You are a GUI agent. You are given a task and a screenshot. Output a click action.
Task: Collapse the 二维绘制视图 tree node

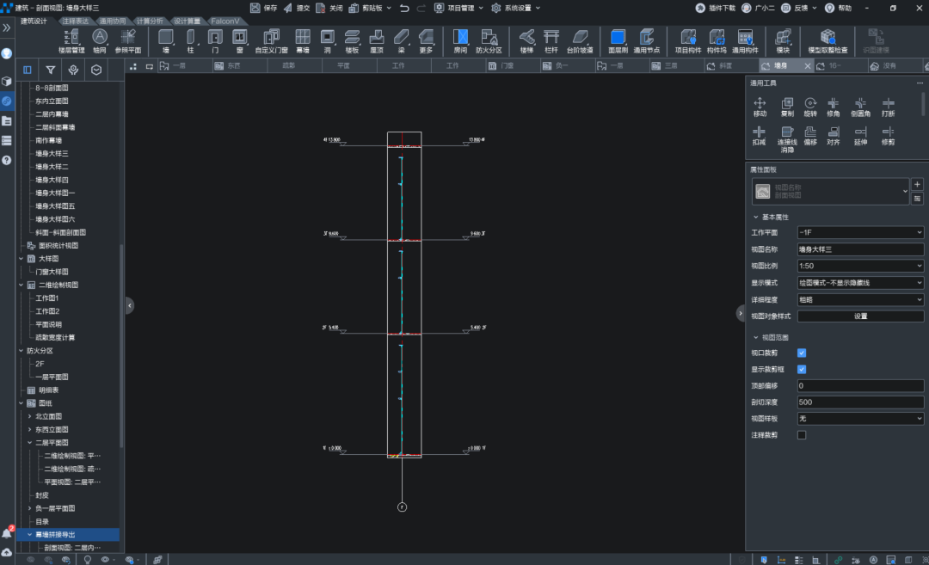pos(21,285)
